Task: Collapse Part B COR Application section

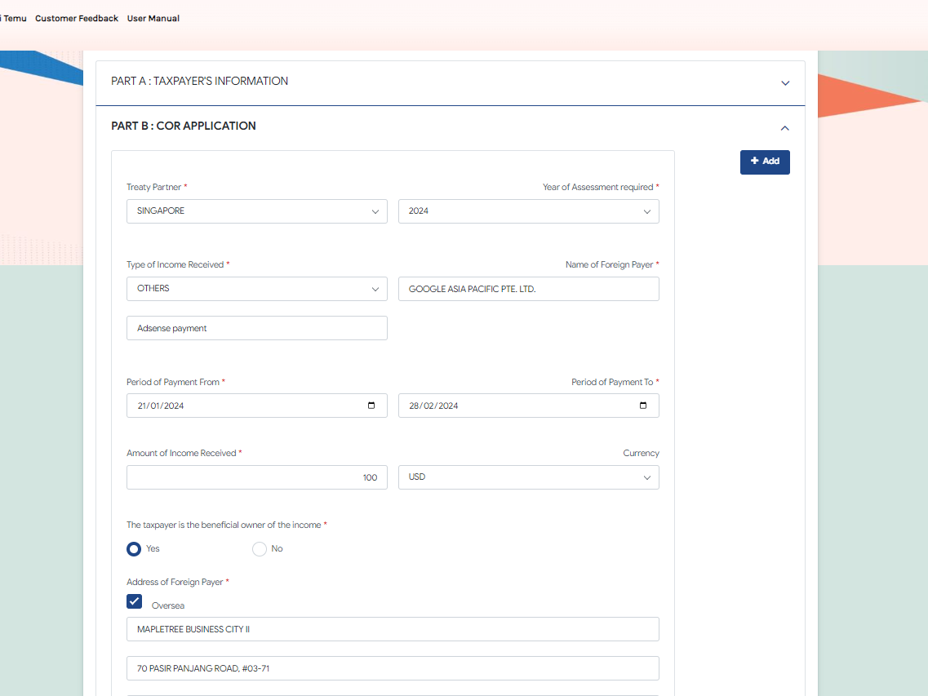Action: point(785,127)
